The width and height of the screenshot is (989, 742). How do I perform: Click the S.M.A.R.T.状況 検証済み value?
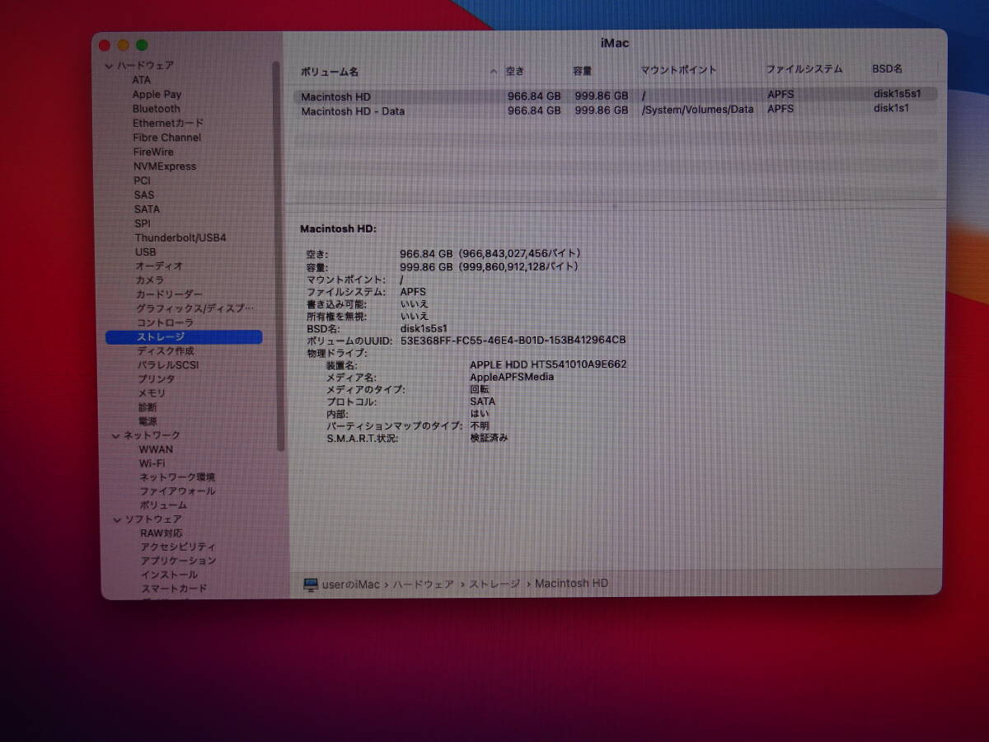(489, 438)
